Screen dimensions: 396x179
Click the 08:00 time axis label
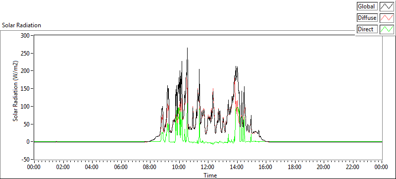click(150, 167)
